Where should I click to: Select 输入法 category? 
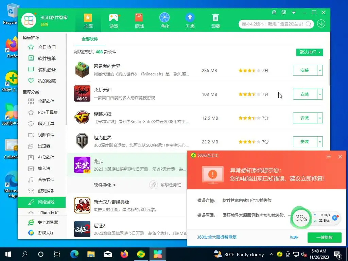42,169
